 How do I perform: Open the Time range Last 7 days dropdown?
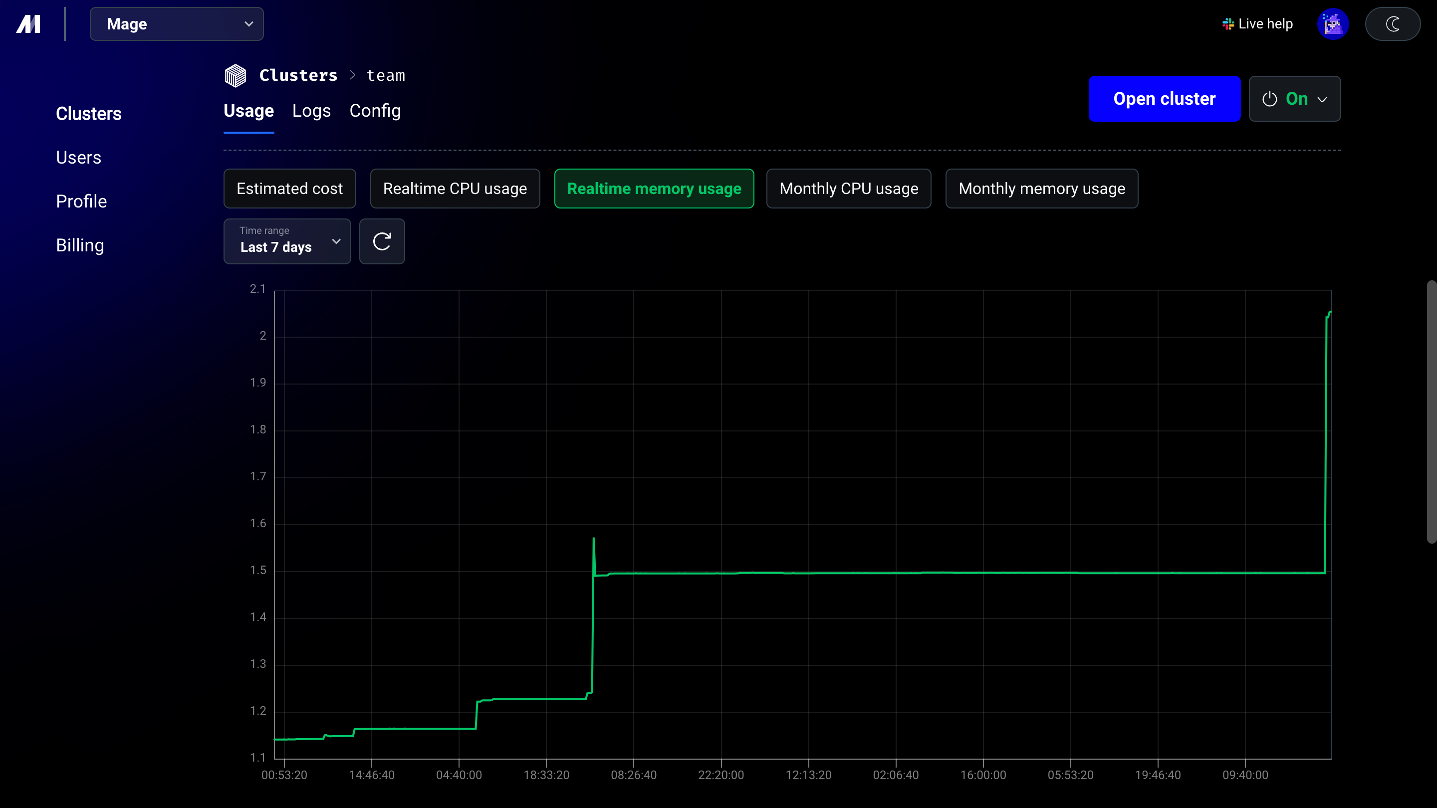287,241
